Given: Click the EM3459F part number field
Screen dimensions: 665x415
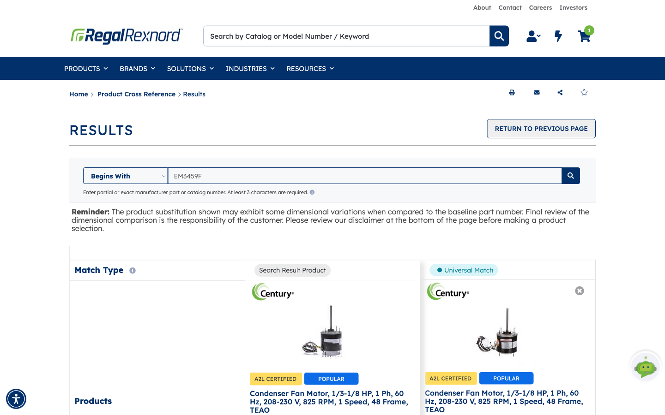Looking at the screenshot, I should pos(365,176).
